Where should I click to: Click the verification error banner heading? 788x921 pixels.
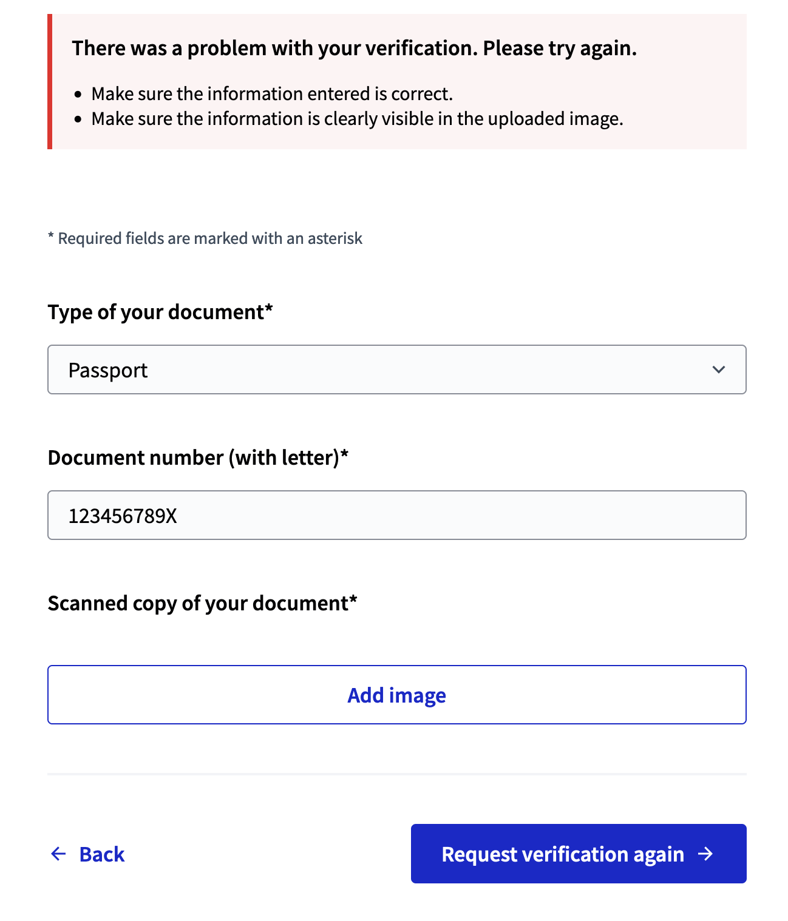coord(355,48)
